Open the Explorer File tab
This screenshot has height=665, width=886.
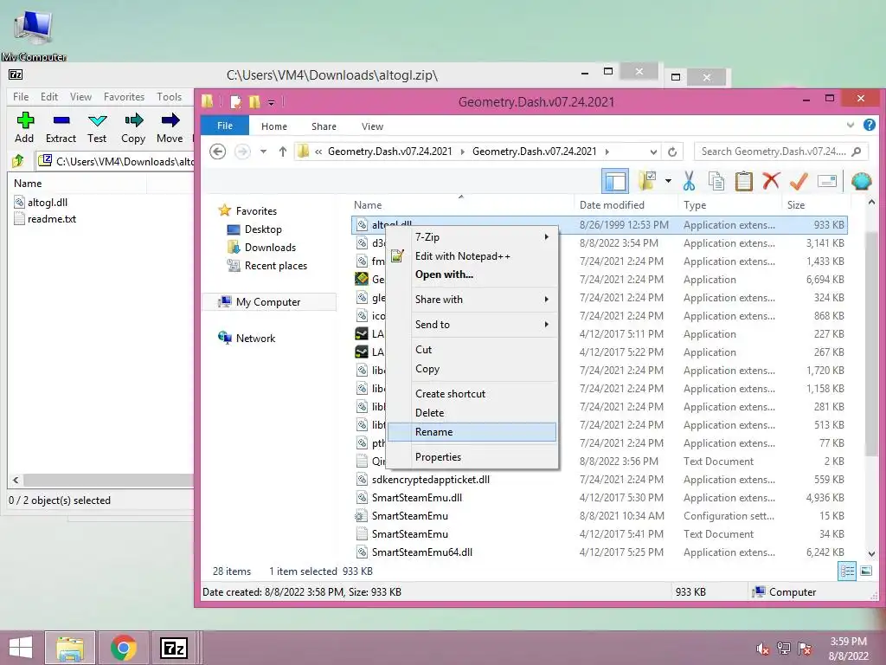click(225, 126)
